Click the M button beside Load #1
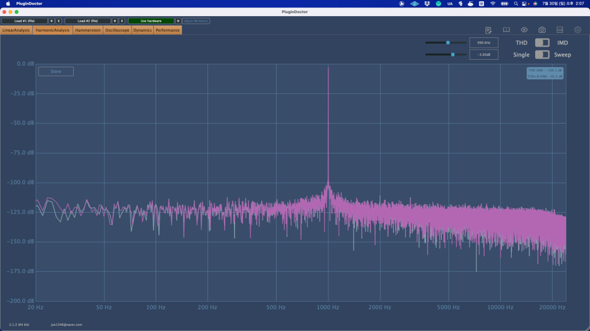The width and height of the screenshot is (590, 331). click(51, 21)
